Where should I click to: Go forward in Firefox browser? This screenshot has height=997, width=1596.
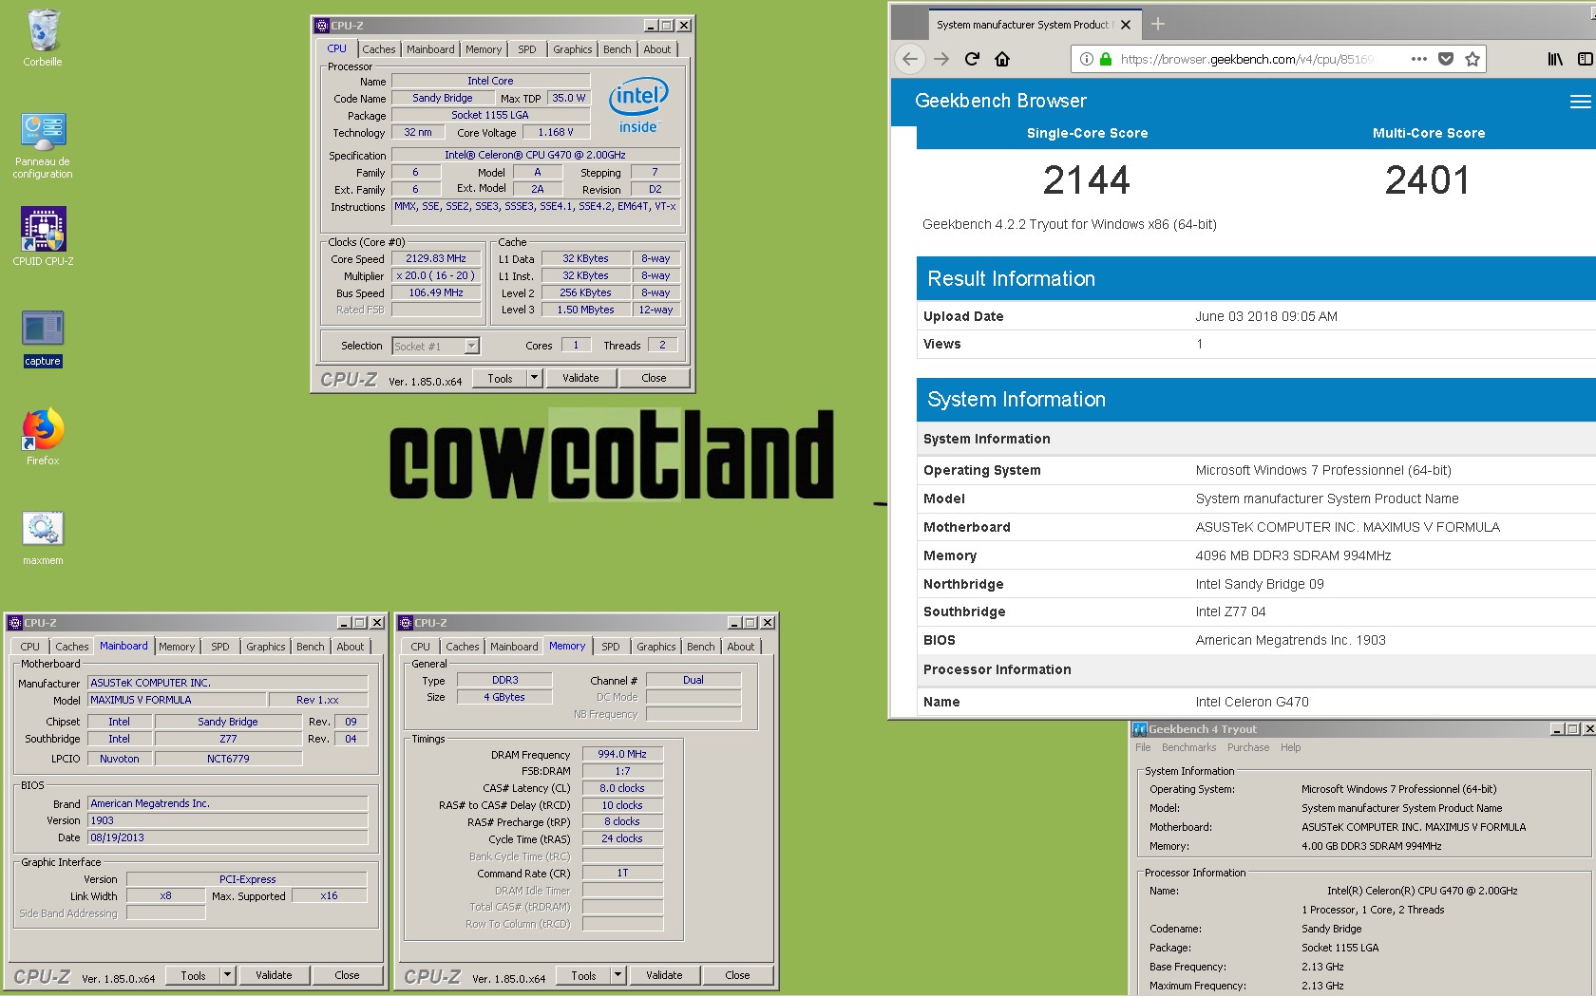(941, 59)
